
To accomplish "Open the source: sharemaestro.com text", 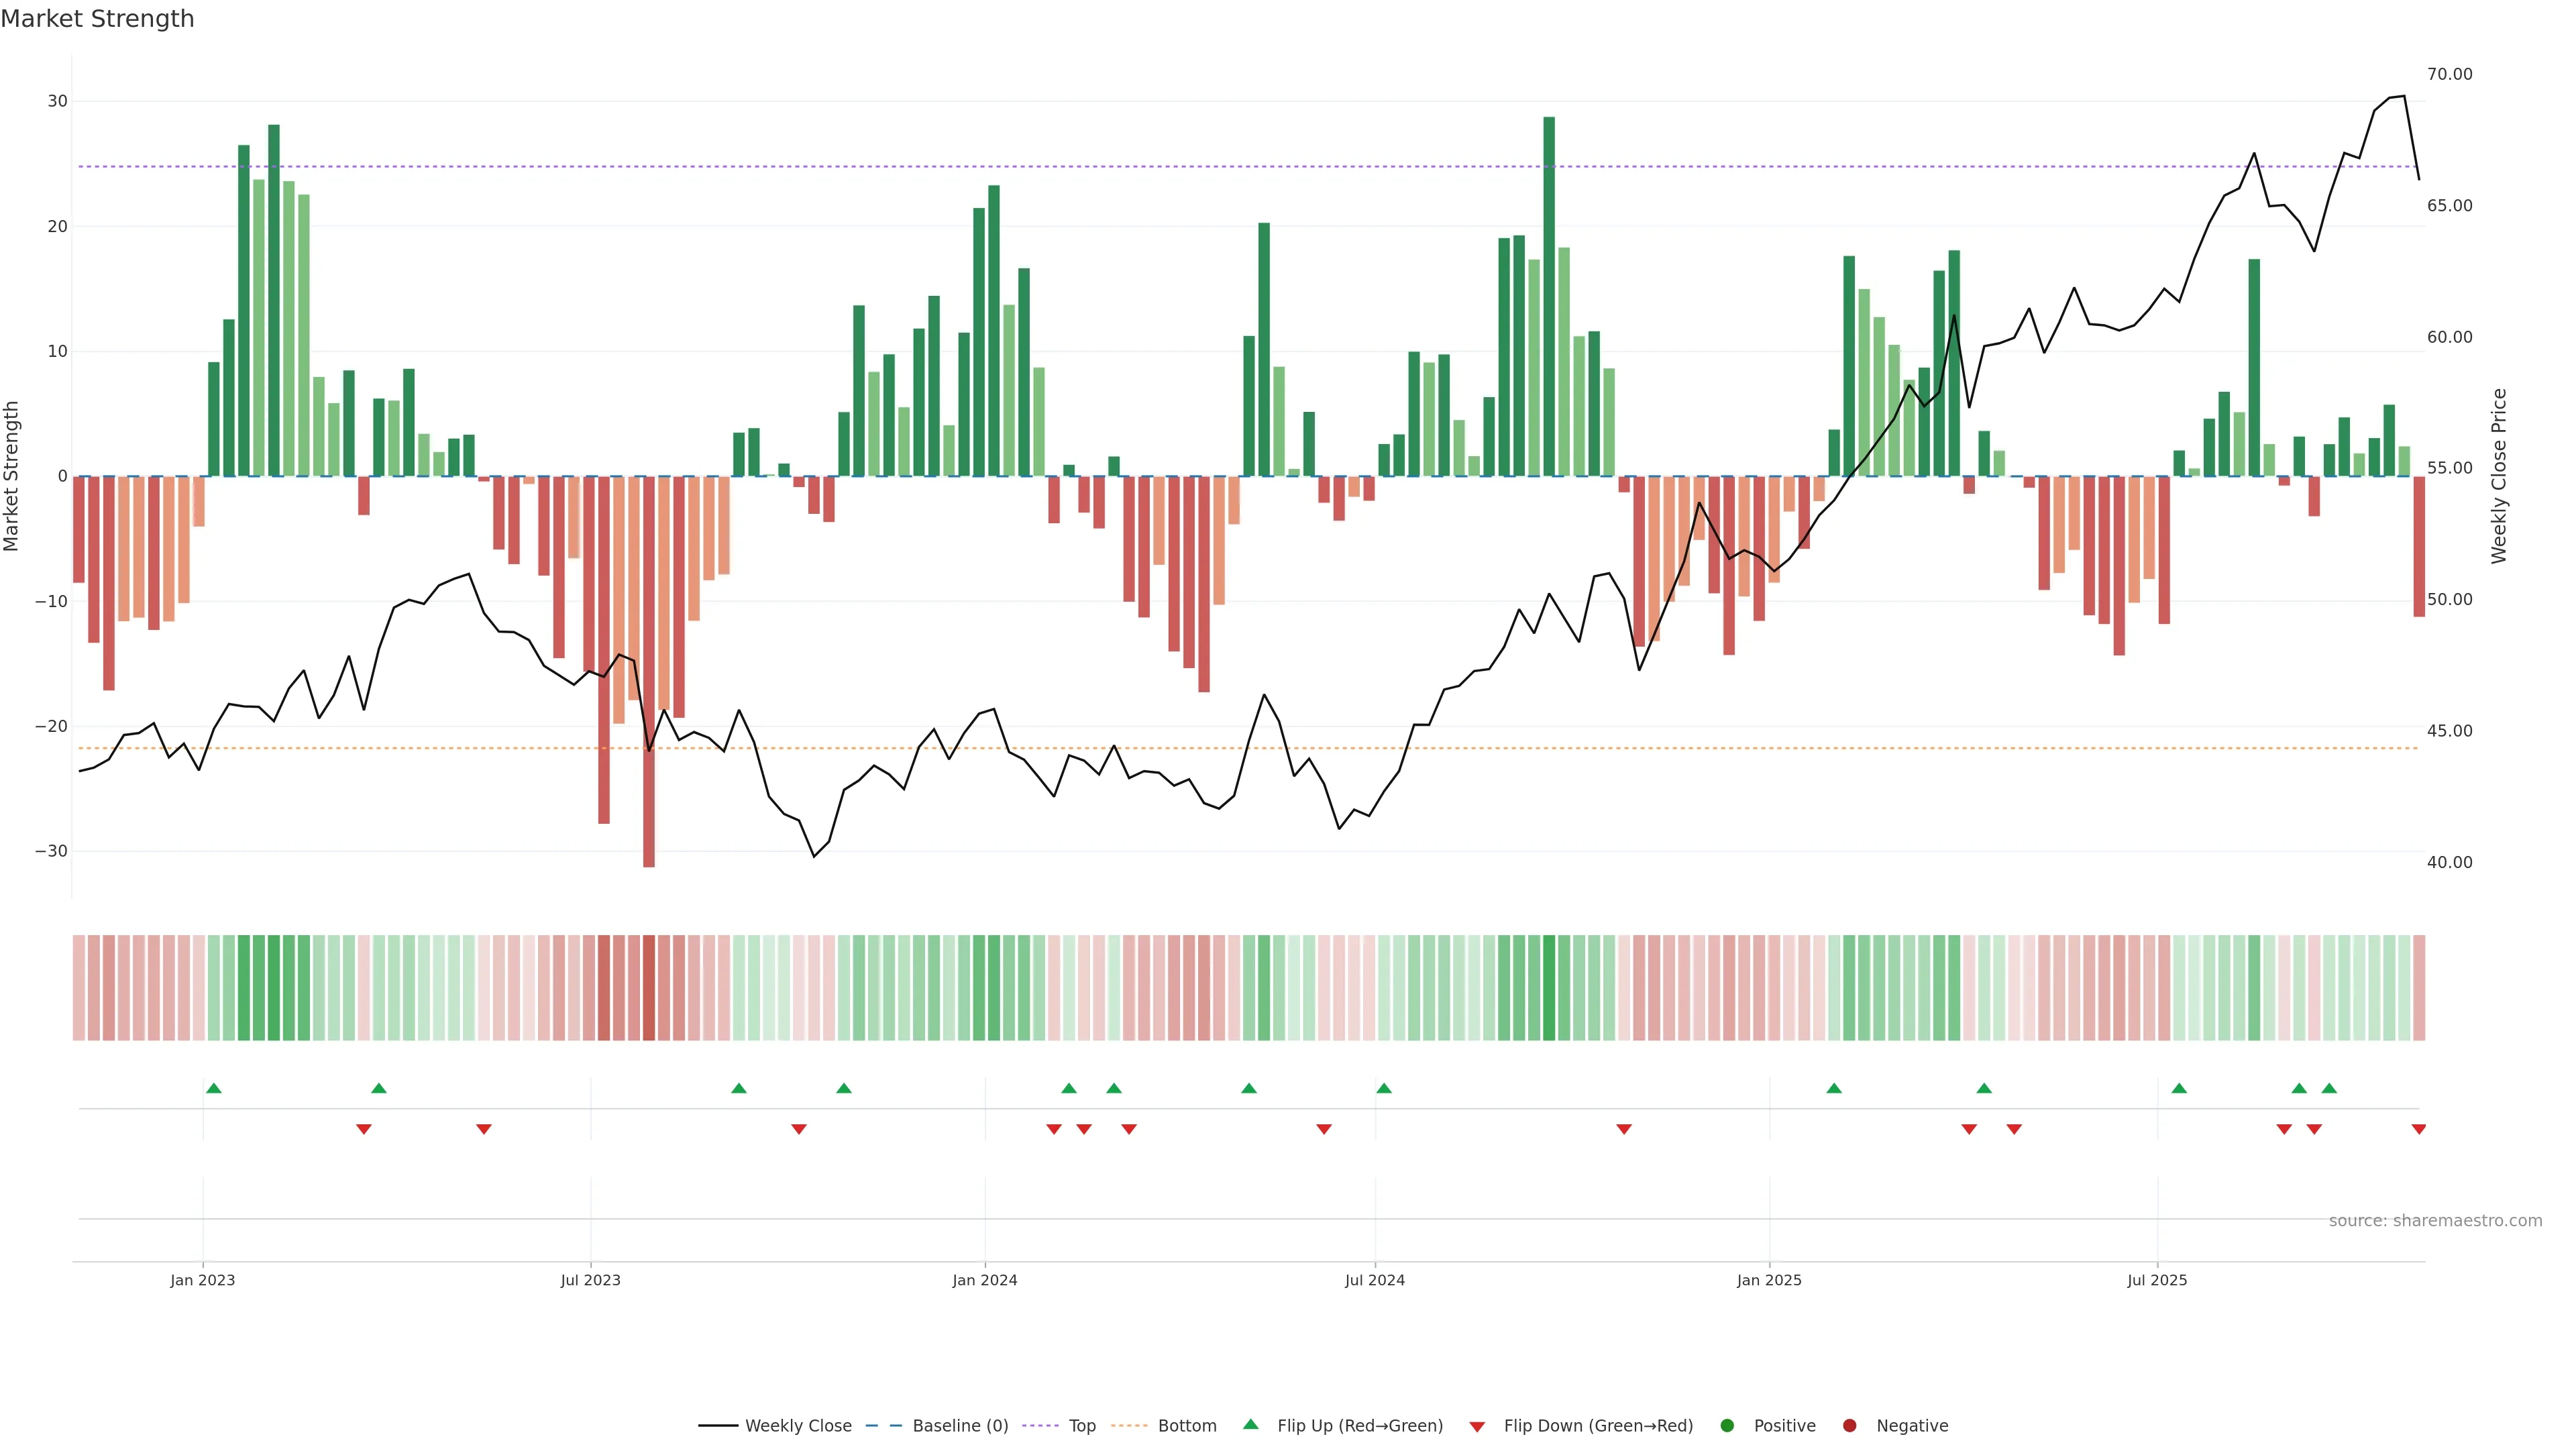I will click(x=2435, y=1220).
